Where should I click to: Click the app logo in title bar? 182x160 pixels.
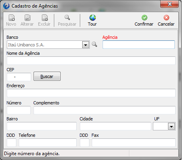point(6,6)
